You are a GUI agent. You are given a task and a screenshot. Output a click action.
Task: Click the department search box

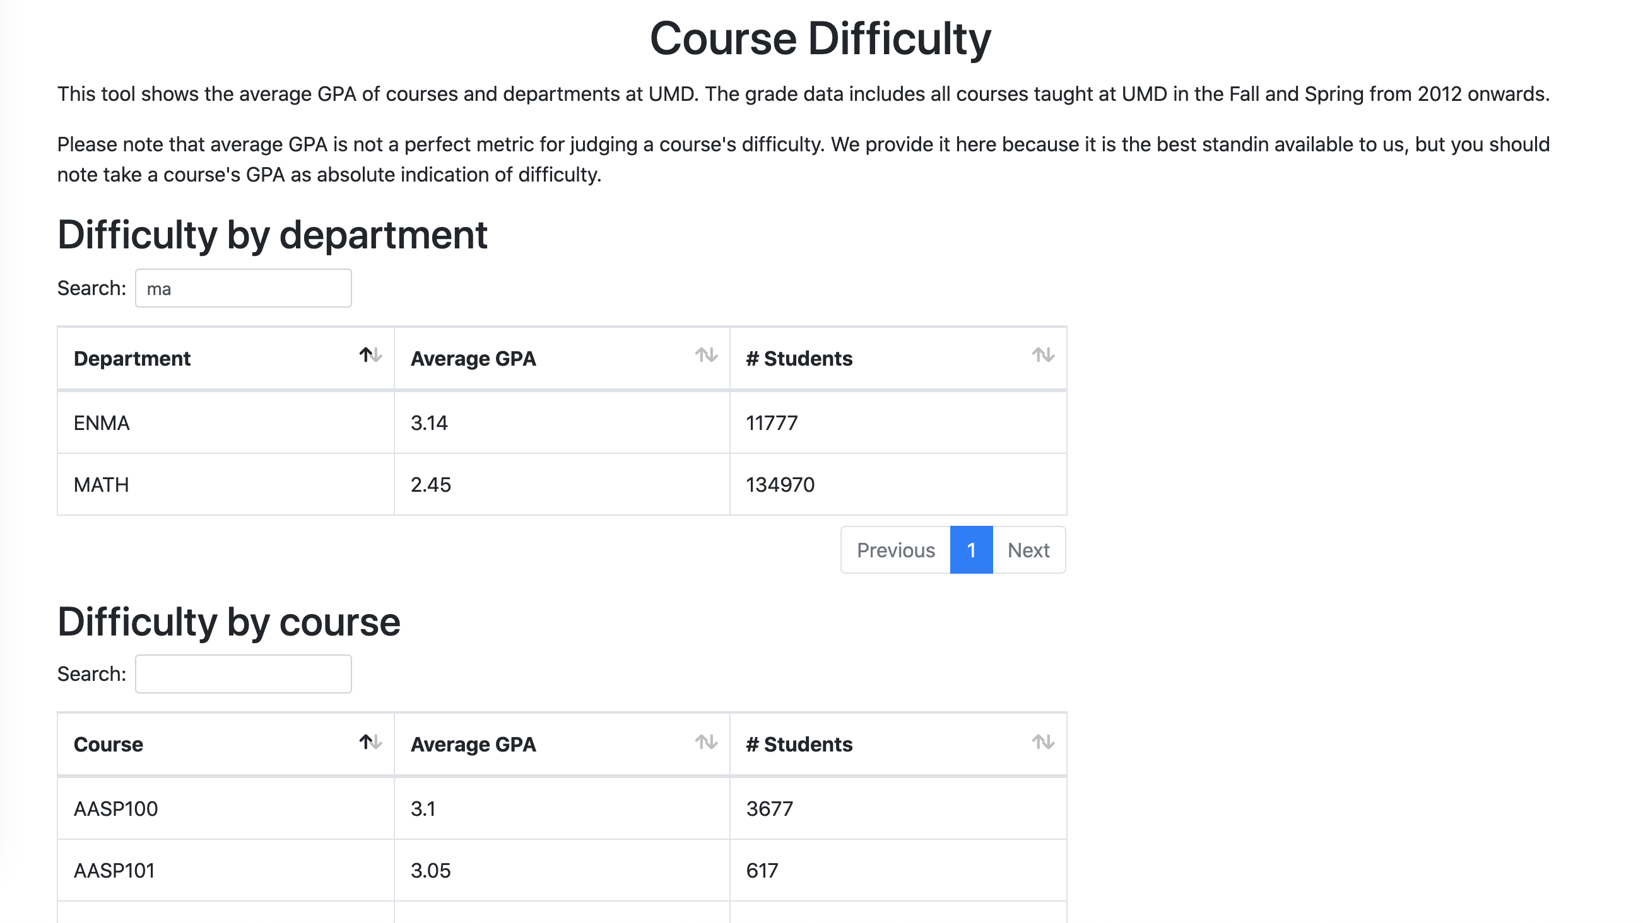pyautogui.click(x=243, y=289)
